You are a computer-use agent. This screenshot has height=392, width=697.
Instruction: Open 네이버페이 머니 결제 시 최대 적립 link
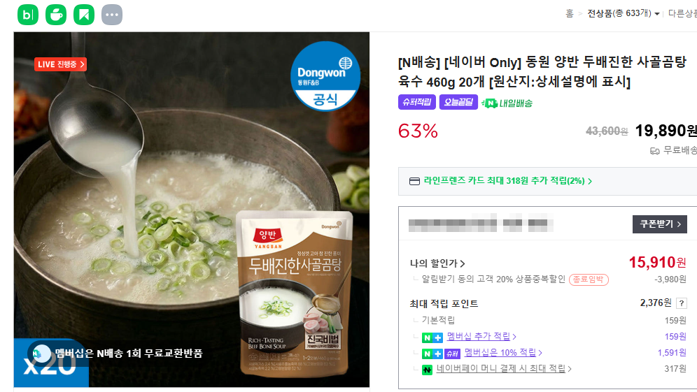coord(504,368)
